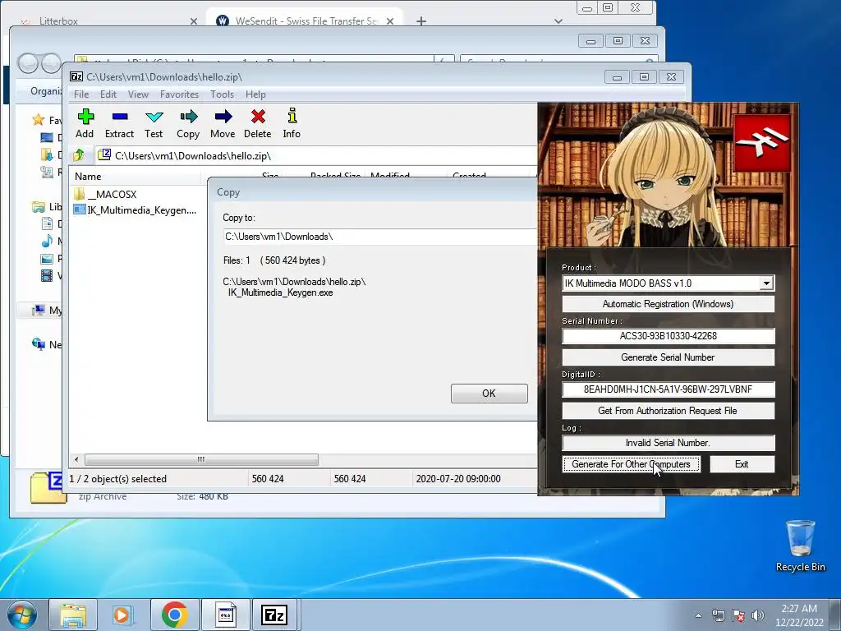
Task: Click the Info toolbar icon
Action: coord(292,123)
